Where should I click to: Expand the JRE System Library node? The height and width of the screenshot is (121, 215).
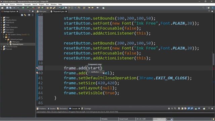pos(4,35)
